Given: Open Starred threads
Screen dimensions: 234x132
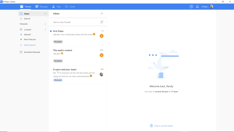Looking at the screenshot, I should [x=33, y=19].
